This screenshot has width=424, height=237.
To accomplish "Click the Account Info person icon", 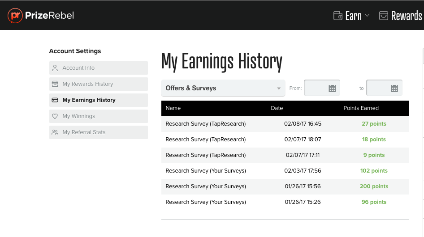I will (x=55, y=68).
